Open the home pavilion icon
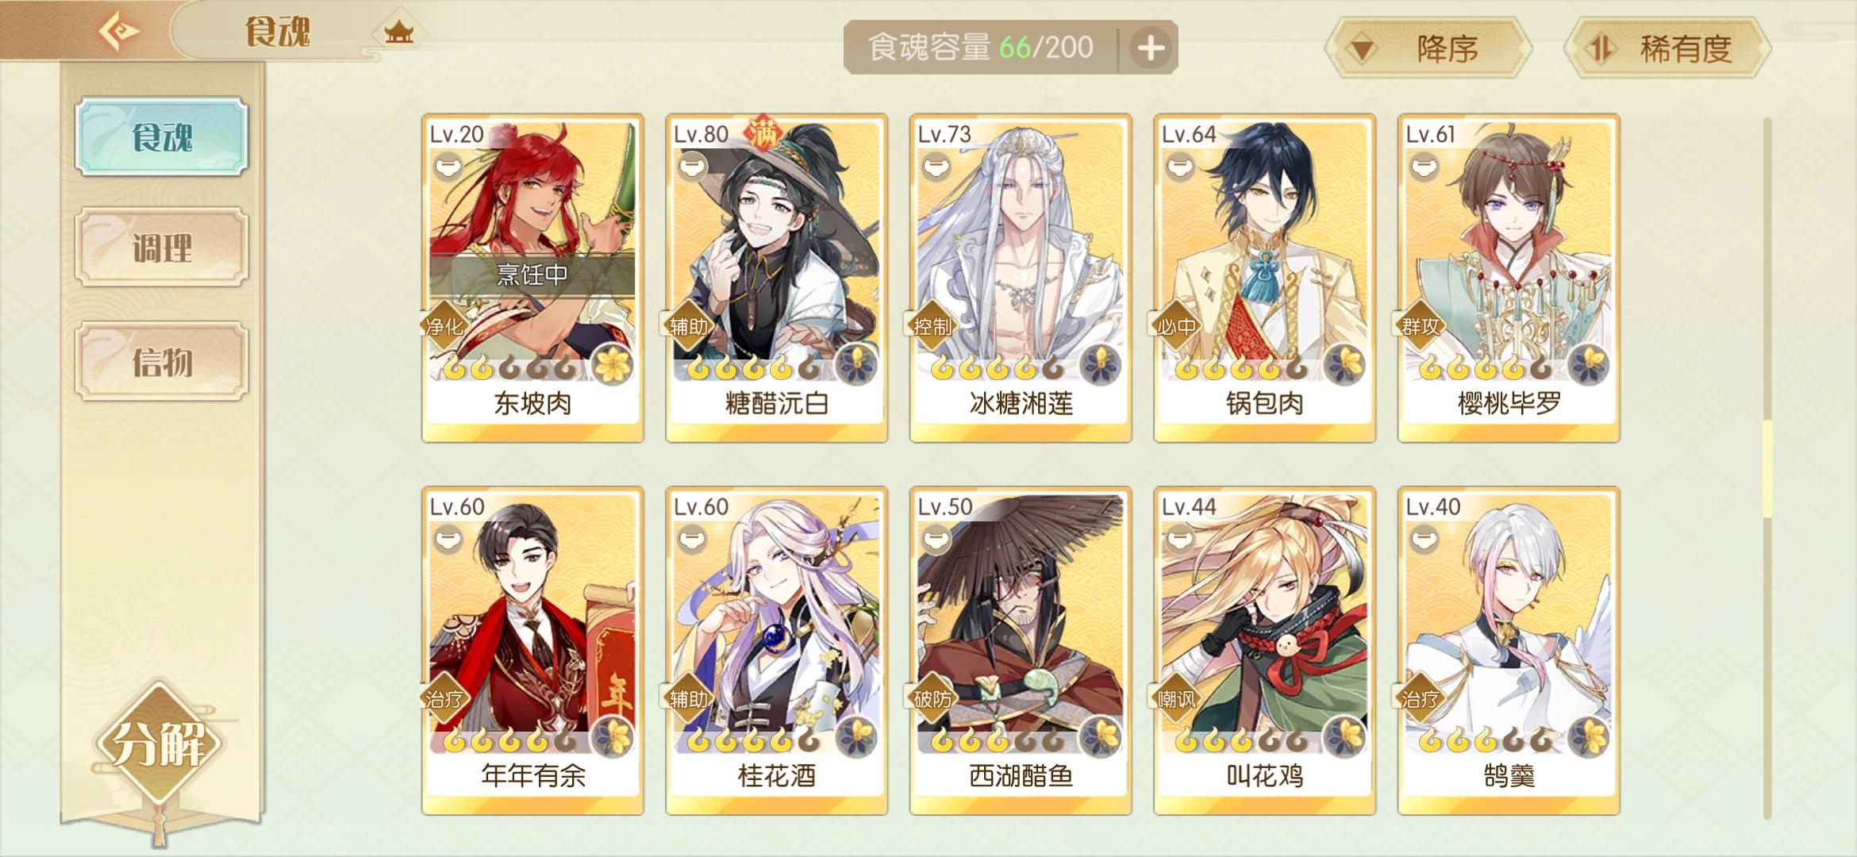The height and width of the screenshot is (857, 1857). pos(398,33)
